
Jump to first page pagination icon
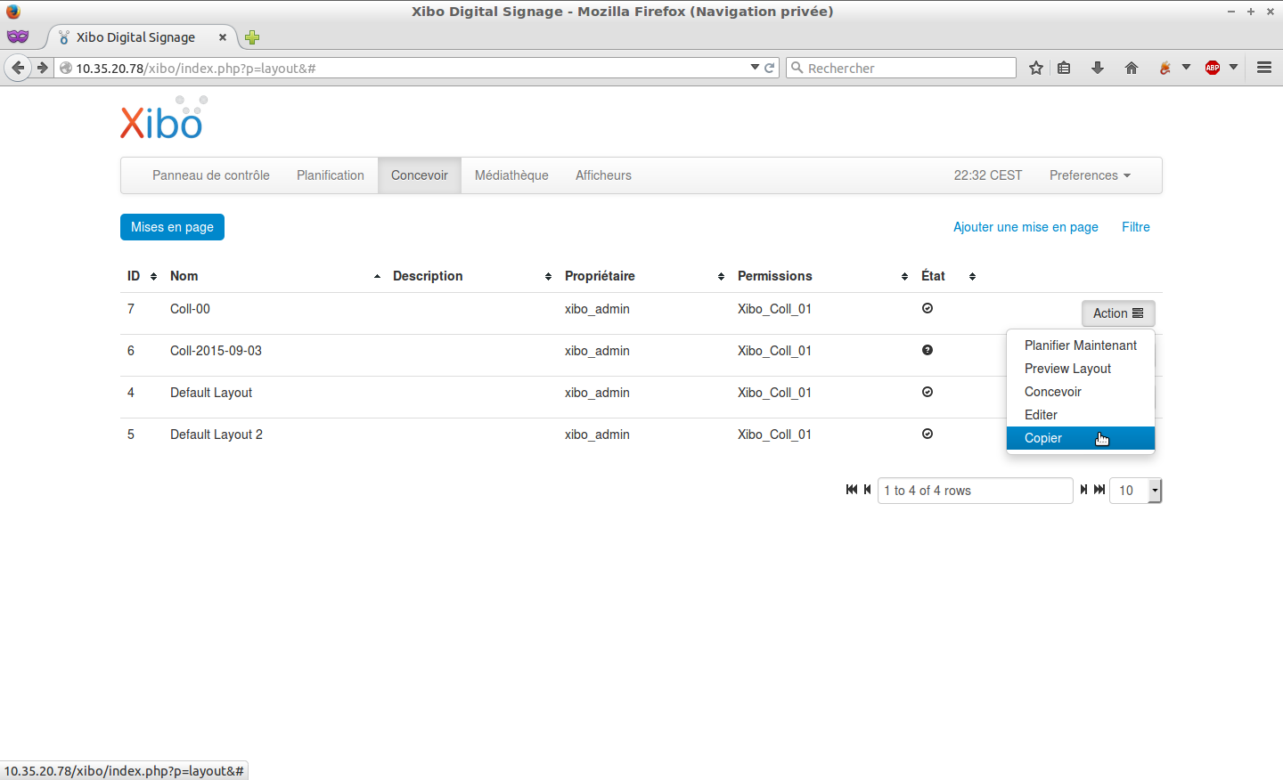coord(851,490)
